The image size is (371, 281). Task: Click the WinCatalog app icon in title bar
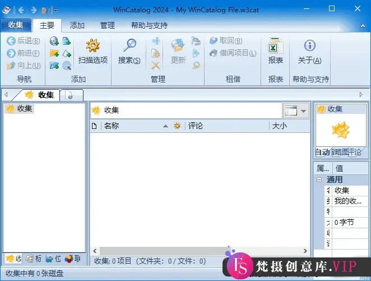pos(6,10)
